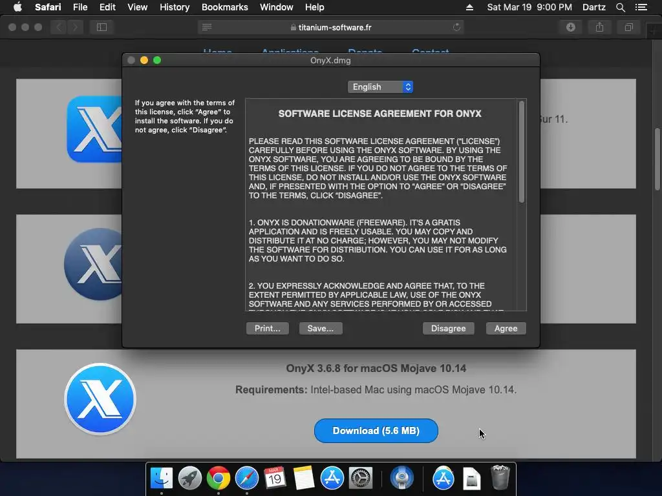Click the Disagree button
This screenshot has width=662, height=496.
pyautogui.click(x=449, y=329)
